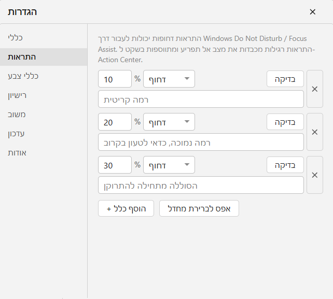This screenshot has height=299, width=333.
Task: Focus the percentage field showing 30
Action: (115, 165)
